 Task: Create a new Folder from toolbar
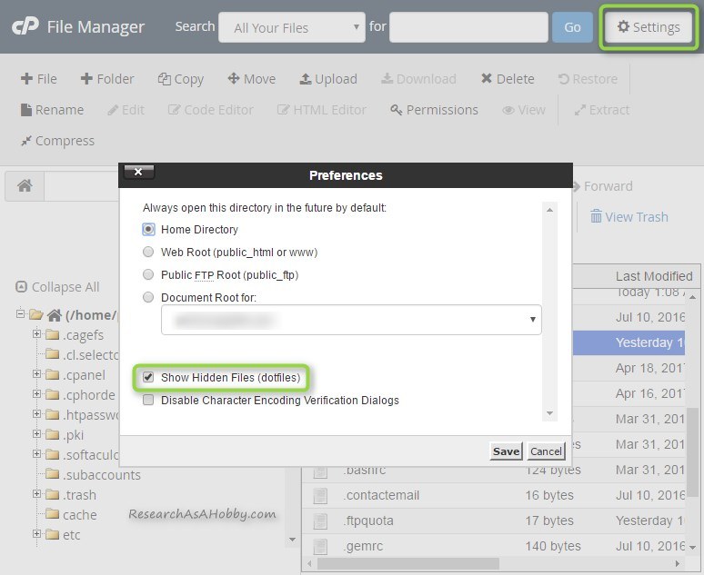[x=107, y=79]
